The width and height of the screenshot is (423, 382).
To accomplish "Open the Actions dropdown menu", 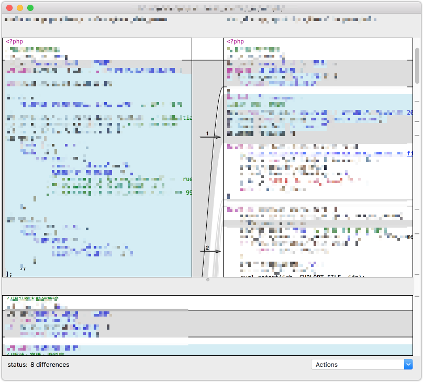I will pos(362,365).
